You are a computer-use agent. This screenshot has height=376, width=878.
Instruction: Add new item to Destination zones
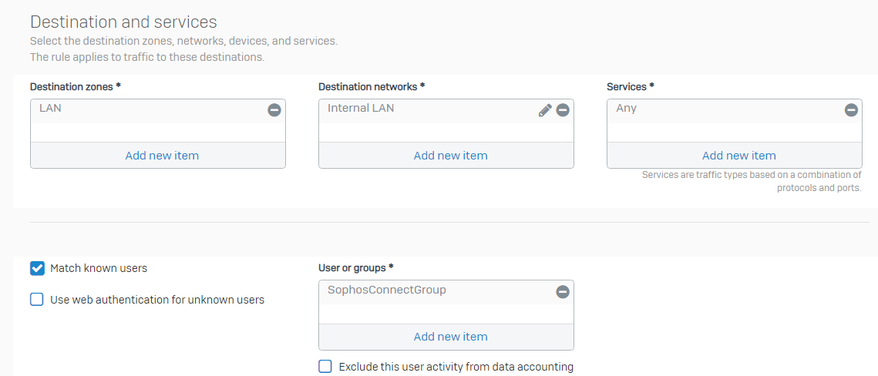[x=162, y=156]
